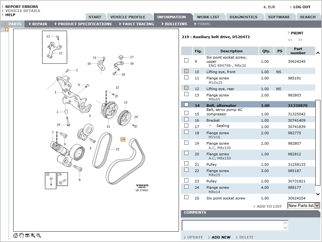
Task: Open the Work List tab
Action: coord(208,17)
